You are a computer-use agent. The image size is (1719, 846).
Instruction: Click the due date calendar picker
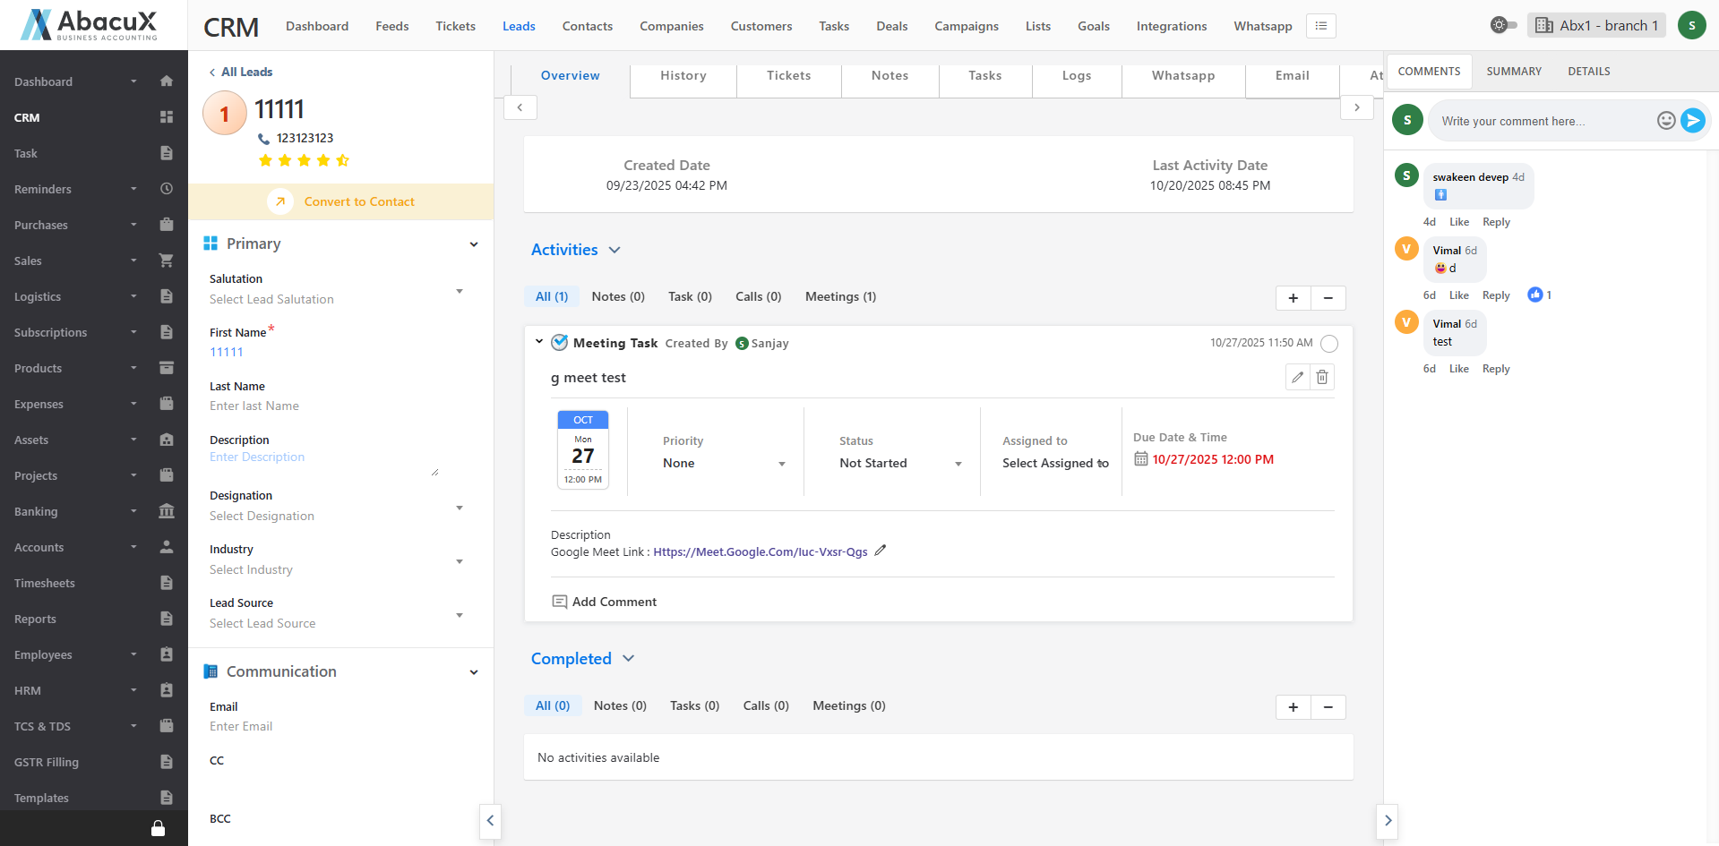1140,459
